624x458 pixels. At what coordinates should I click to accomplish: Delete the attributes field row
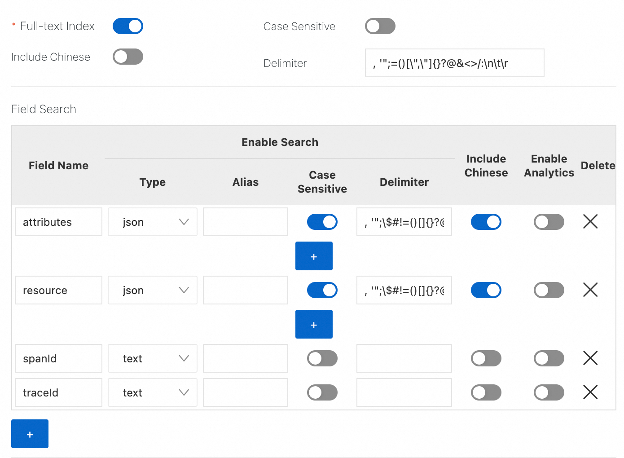click(x=590, y=221)
